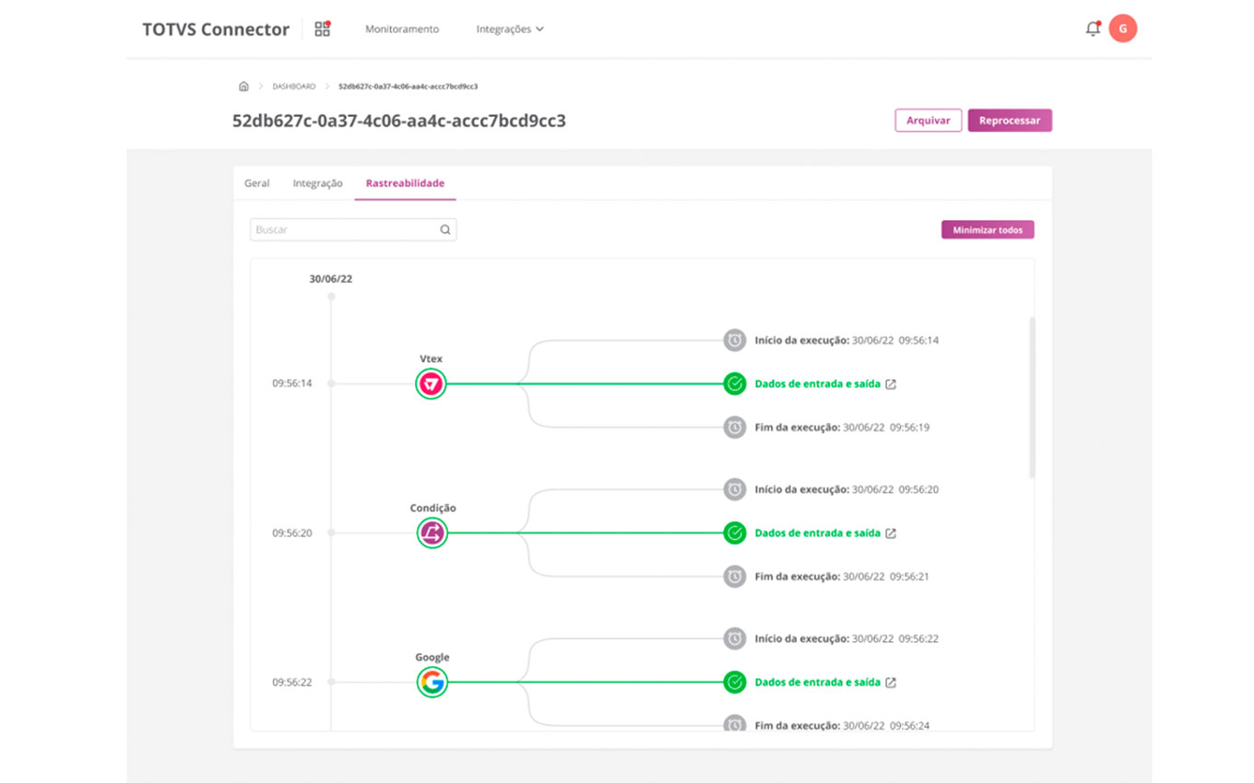1254x783 pixels.
Task: Expand the Integrações dropdown menu
Action: pos(510,29)
